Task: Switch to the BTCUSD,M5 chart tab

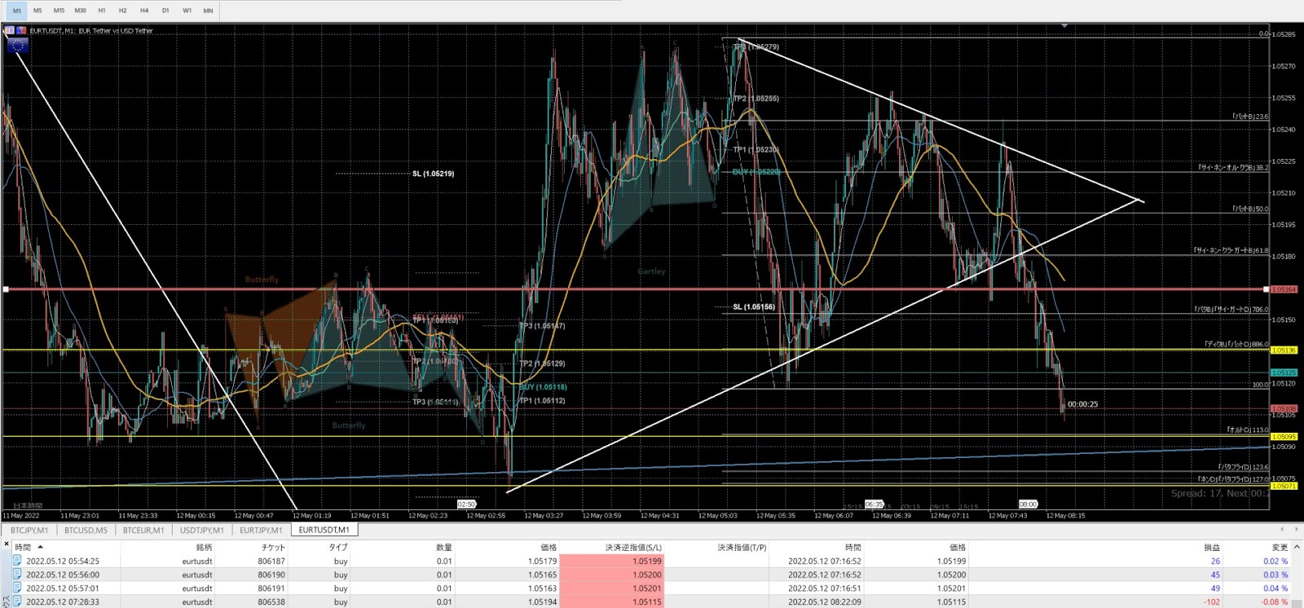Action: (86, 530)
